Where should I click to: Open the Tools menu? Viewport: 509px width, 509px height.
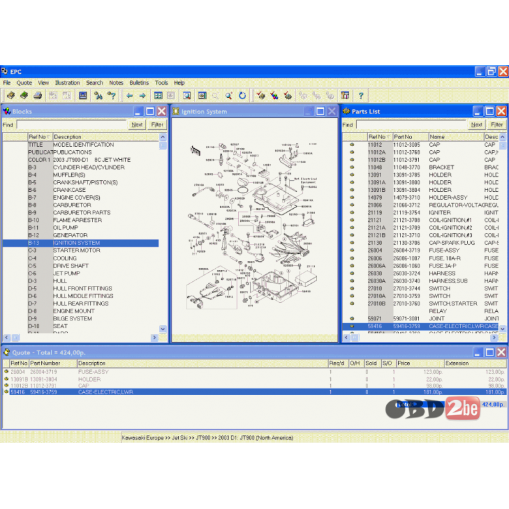(161, 83)
